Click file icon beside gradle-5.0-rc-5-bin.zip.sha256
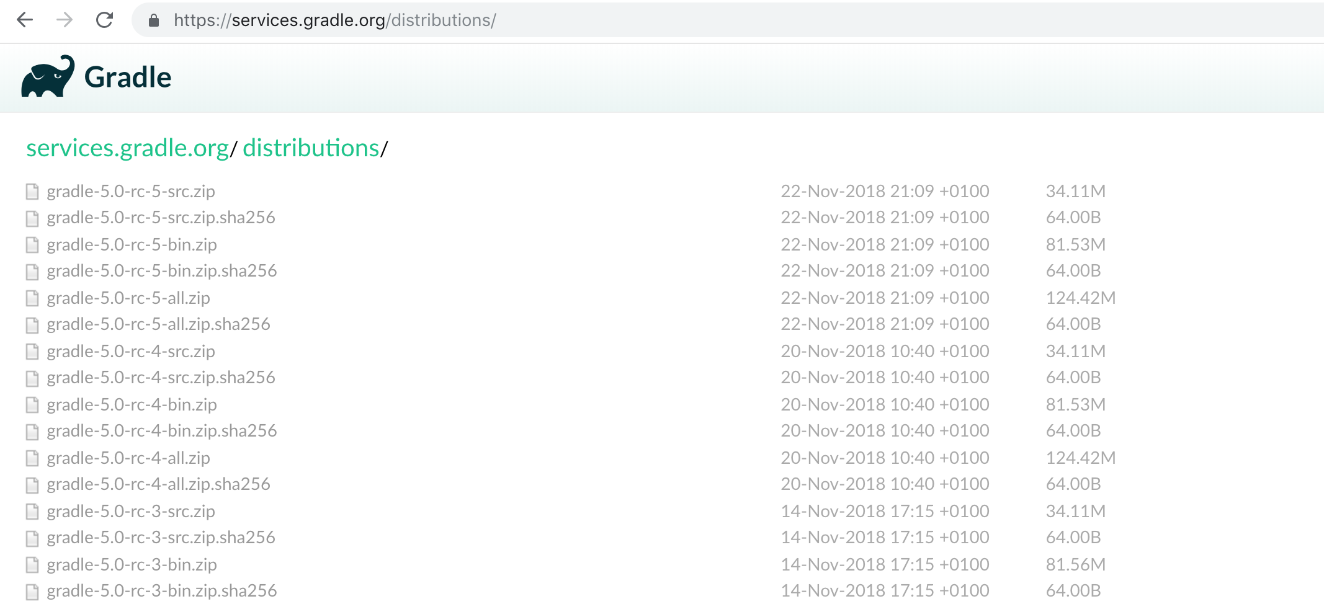 [x=32, y=272]
